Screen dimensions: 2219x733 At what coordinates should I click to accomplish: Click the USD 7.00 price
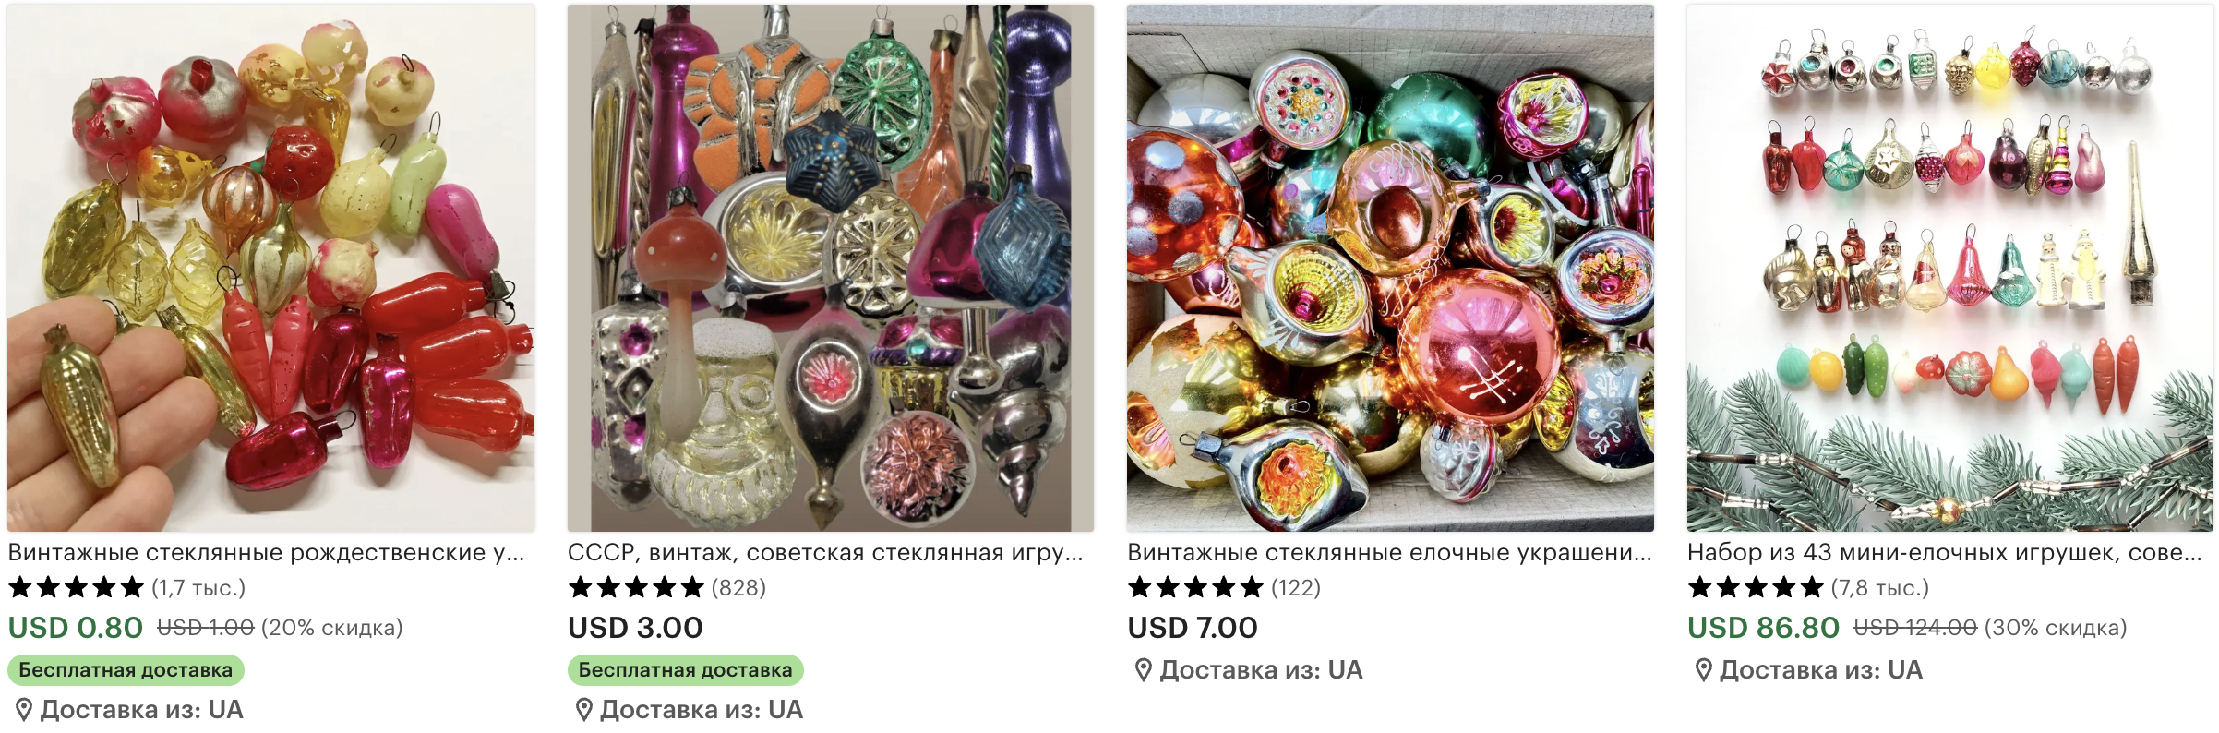coord(1193,628)
